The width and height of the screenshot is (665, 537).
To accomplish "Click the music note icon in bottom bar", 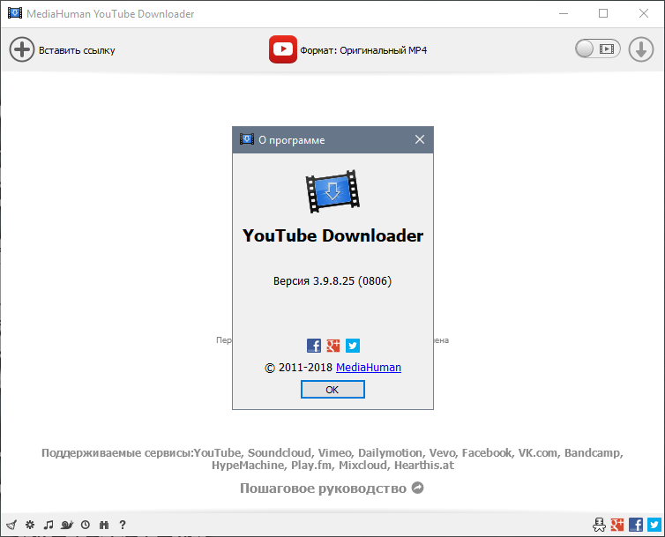I will click(x=49, y=525).
